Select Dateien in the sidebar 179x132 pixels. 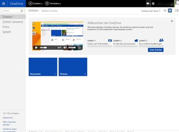coord(13,17)
